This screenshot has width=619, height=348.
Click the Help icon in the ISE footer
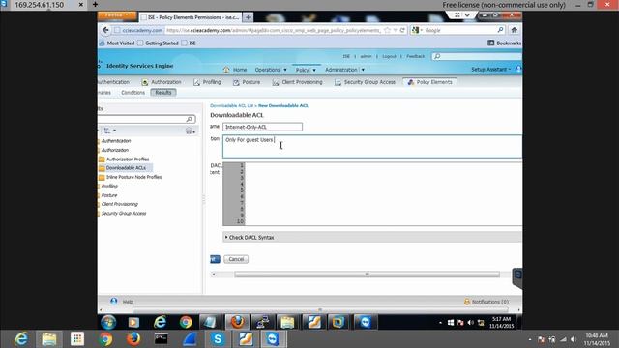(x=114, y=301)
